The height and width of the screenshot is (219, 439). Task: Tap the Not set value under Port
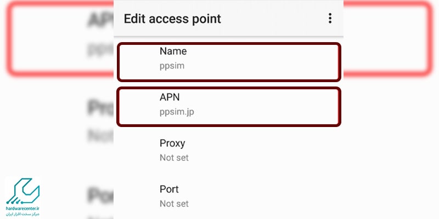click(174, 204)
